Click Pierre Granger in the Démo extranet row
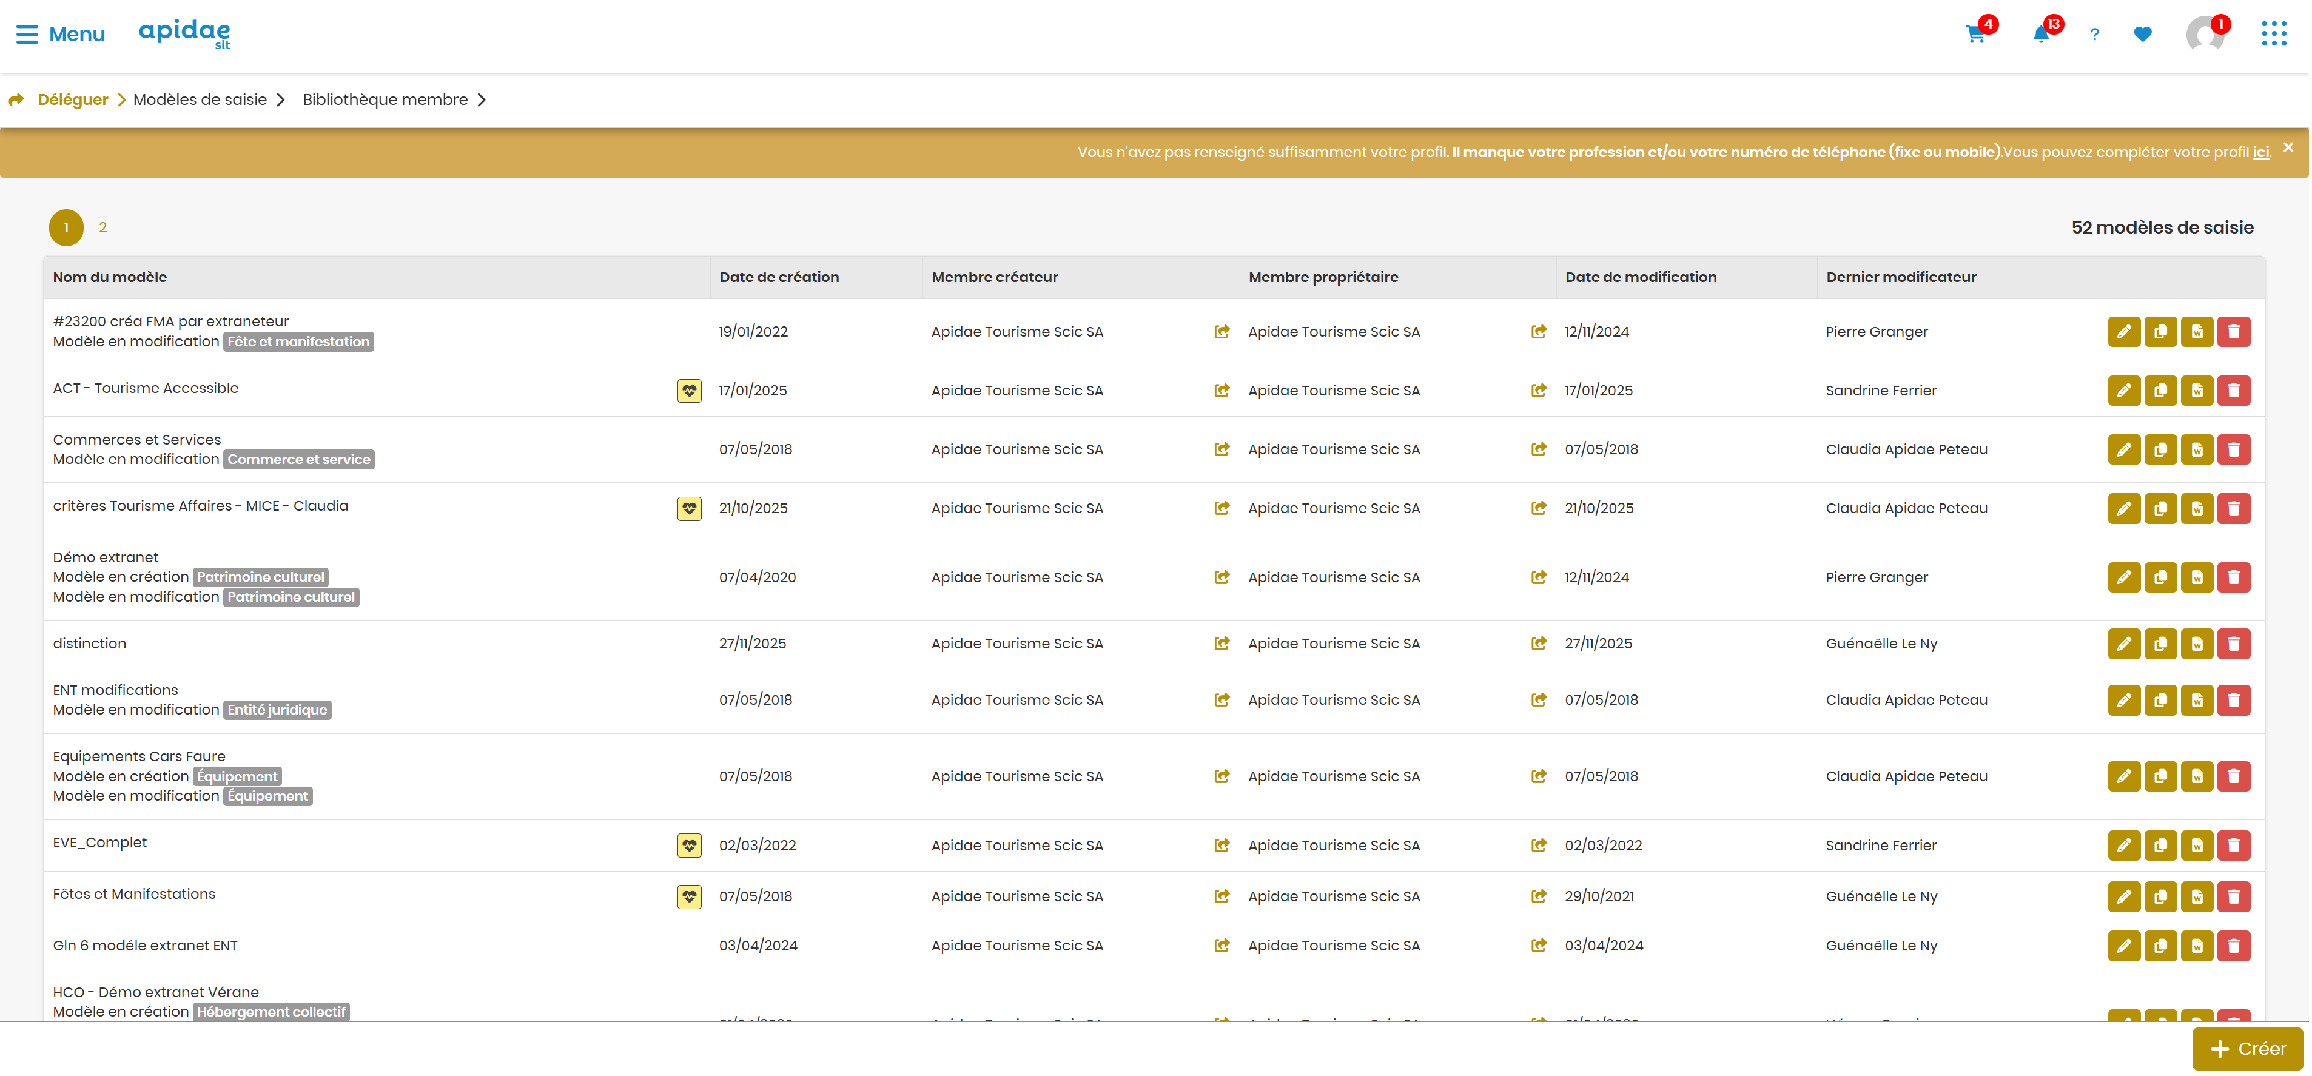2312x1076 pixels. (x=1876, y=577)
